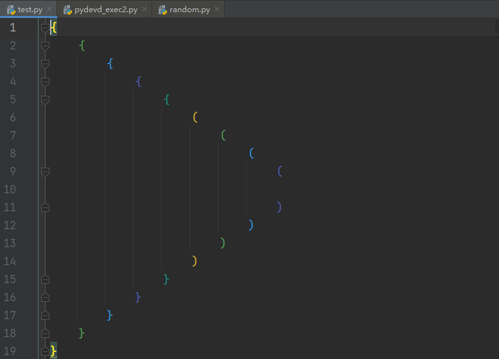Click the Python file icon on pydevd_exec2.py tab

(x=68, y=10)
